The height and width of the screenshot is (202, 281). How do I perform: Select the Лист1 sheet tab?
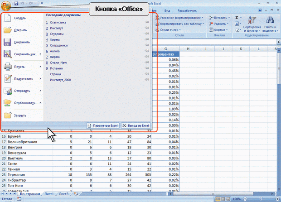(48, 194)
